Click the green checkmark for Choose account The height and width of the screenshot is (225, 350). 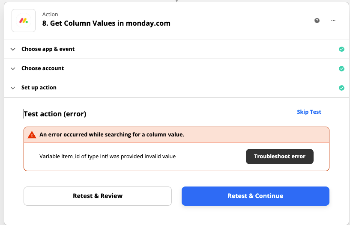[x=341, y=68]
